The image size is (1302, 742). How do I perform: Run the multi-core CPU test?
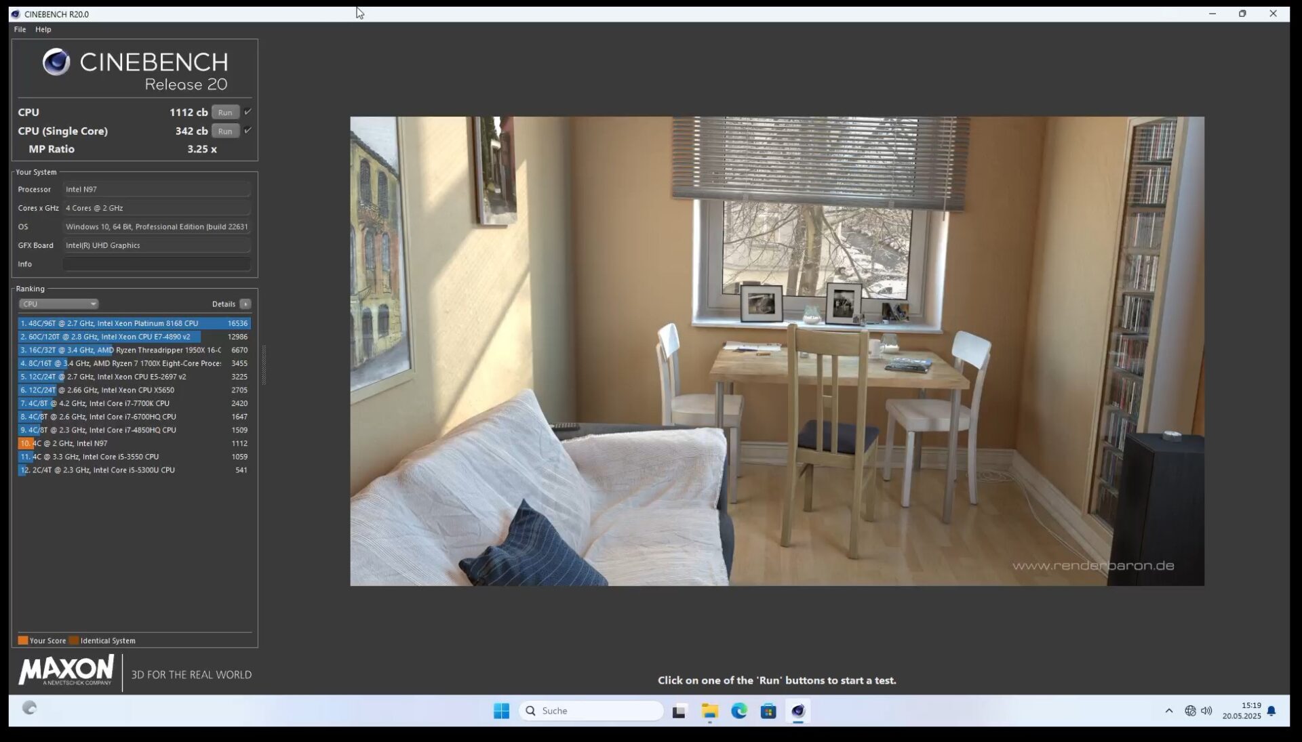(x=225, y=112)
